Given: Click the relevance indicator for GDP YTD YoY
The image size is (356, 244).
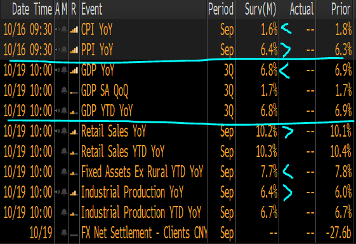Looking at the screenshot, I should pos(74,112).
